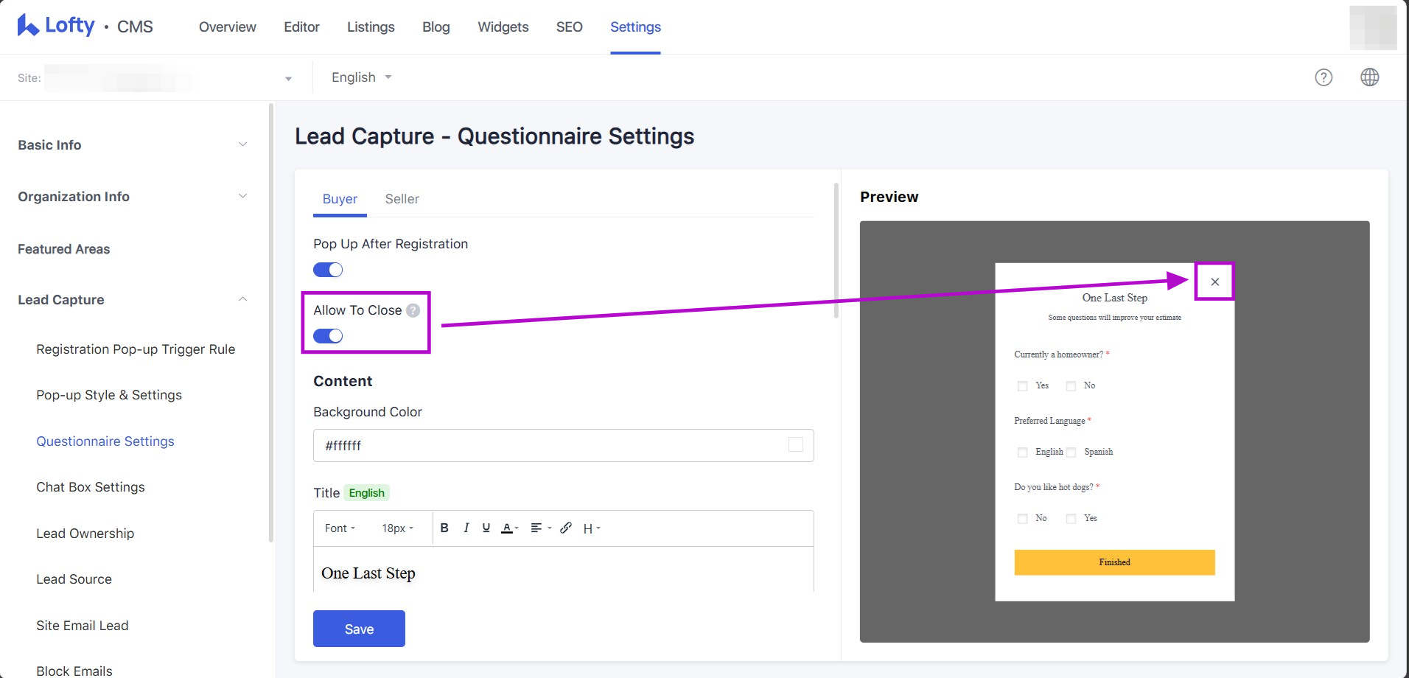This screenshot has height=678, width=1409.
Task: Click the insert link icon
Action: click(566, 528)
